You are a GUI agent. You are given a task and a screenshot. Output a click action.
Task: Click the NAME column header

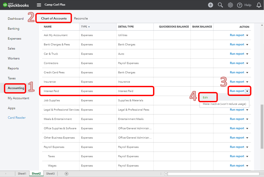[x=48, y=27]
